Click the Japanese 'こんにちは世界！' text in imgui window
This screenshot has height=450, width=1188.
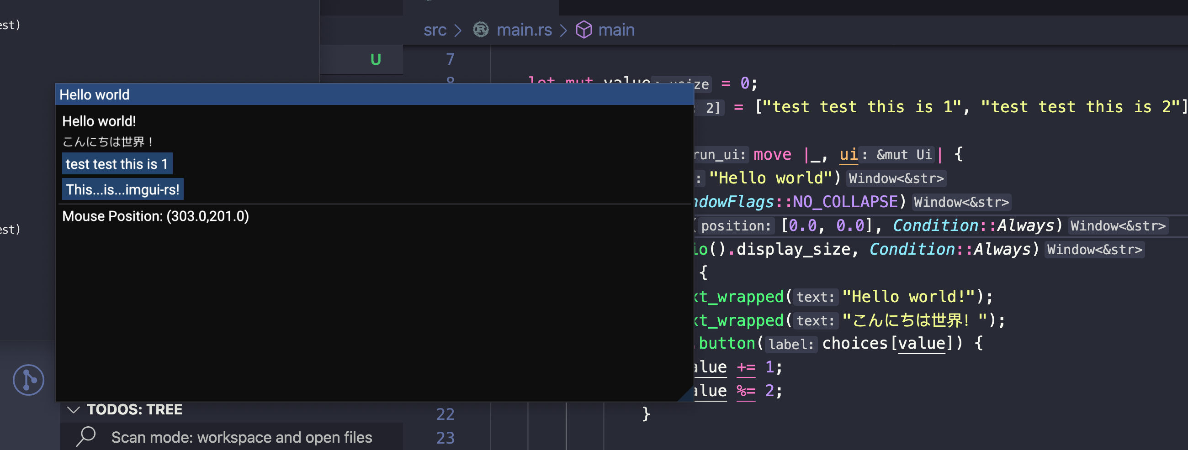tap(108, 141)
